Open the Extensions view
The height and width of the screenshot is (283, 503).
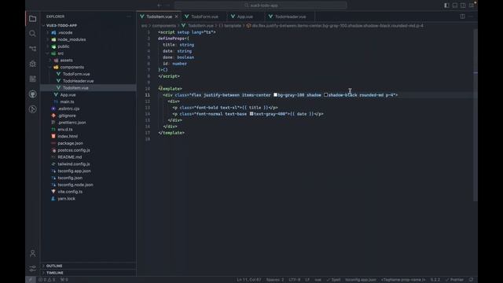(x=32, y=79)
